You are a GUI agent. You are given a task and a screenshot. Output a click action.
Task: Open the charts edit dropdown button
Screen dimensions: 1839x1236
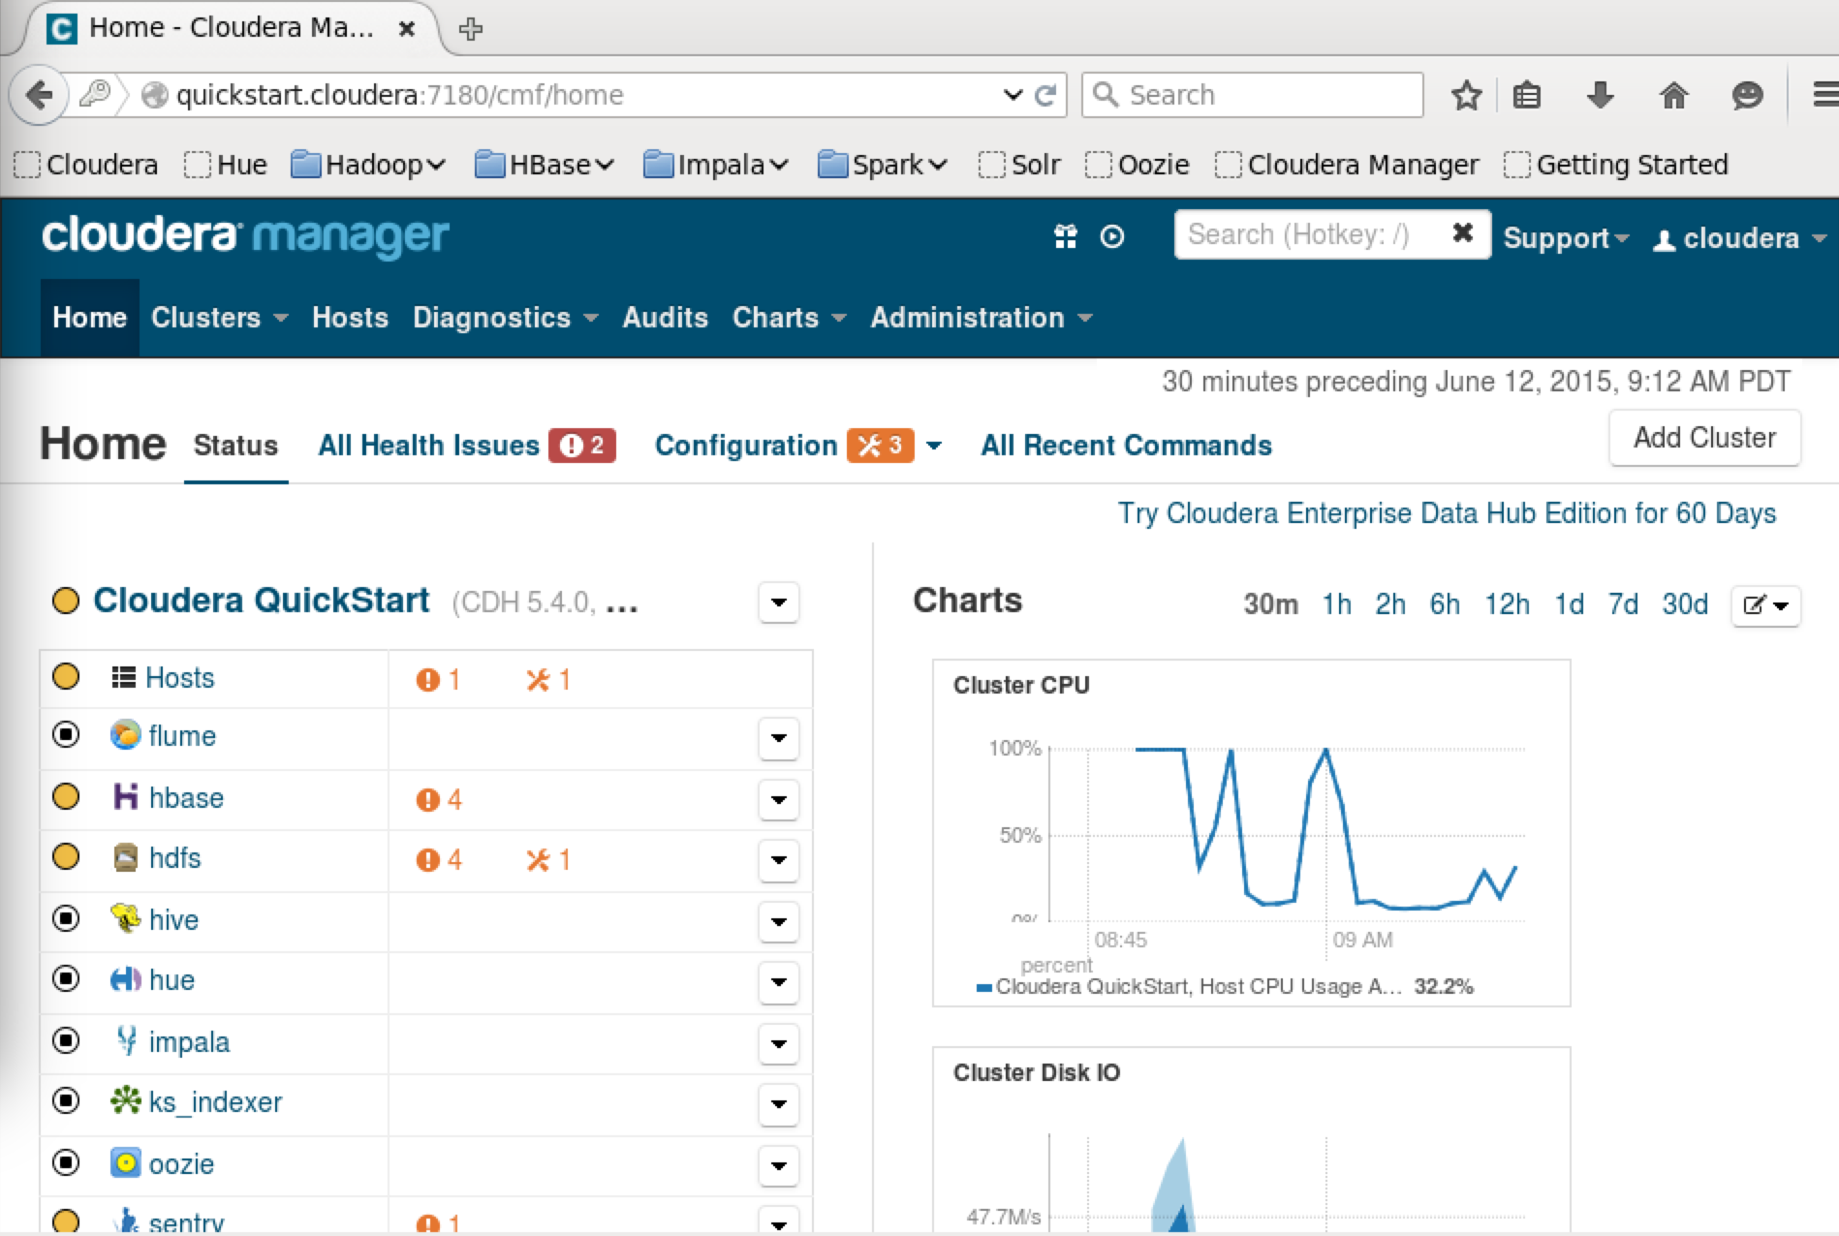[x=1765, y=605]
